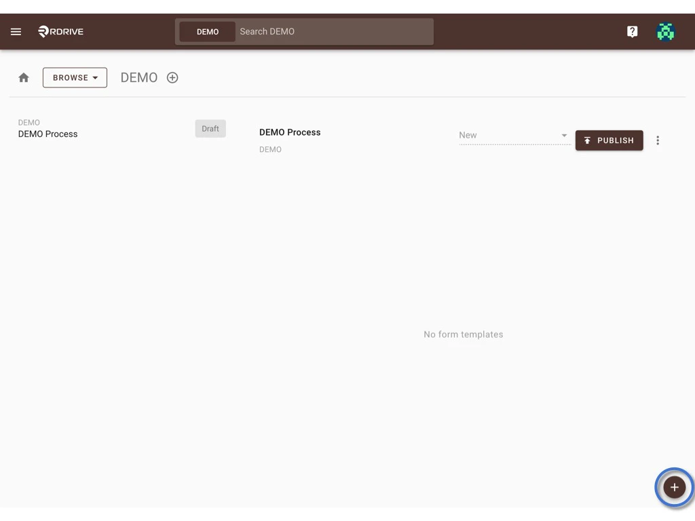Select the DEMO breadcrumb heading
695x521 pixels.
[x=138, y=77]
